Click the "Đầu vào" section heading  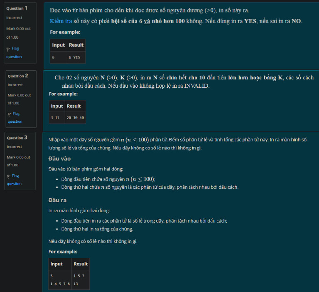(x=59, y=158)
